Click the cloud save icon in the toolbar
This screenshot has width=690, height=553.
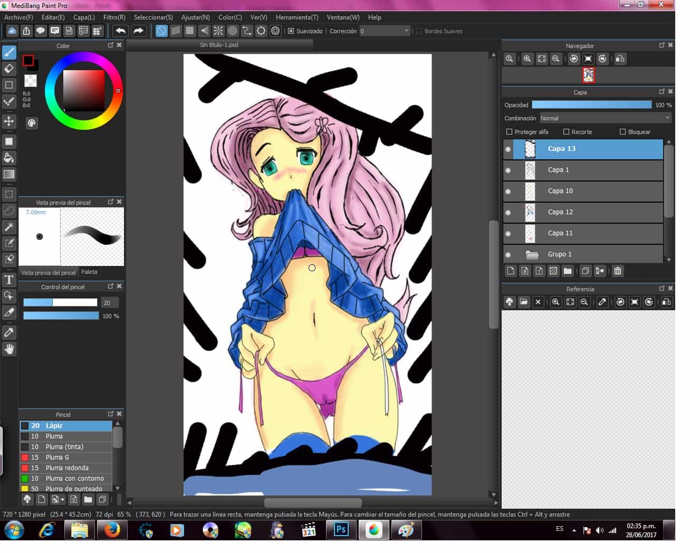pos(12,31)
